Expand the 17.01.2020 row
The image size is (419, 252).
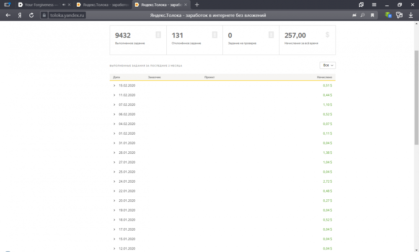(114, 229)
